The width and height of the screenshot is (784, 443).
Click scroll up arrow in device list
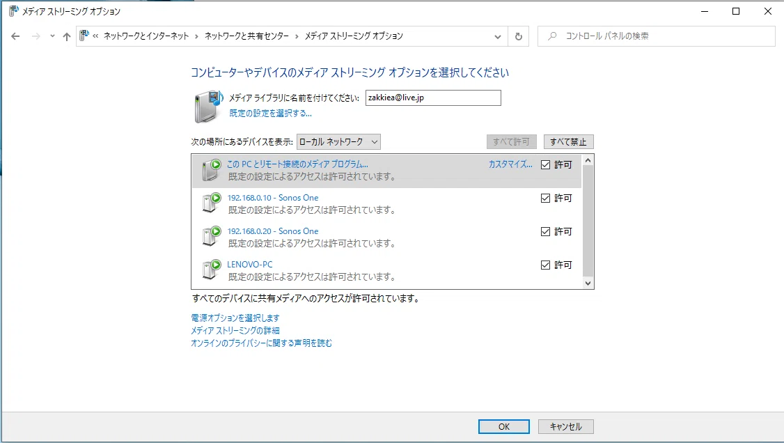(588, 160)
